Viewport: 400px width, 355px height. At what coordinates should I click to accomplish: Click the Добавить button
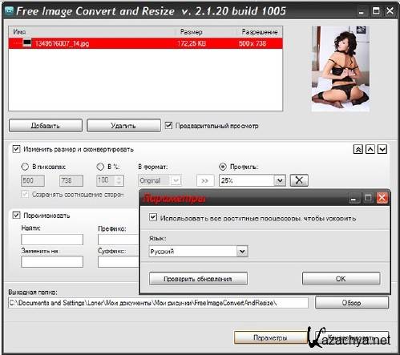point(46,126)
